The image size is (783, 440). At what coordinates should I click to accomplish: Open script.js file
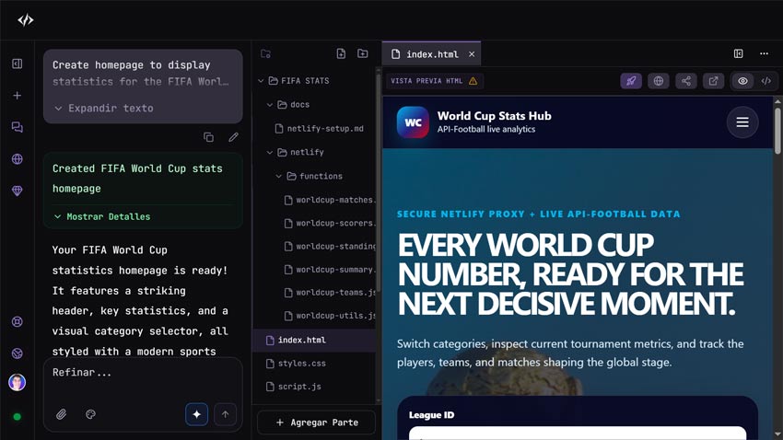coord(294,387)
